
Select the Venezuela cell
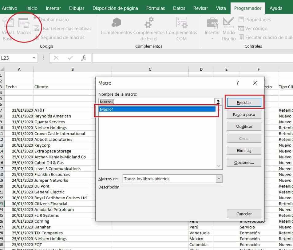[x=201, y=233]
